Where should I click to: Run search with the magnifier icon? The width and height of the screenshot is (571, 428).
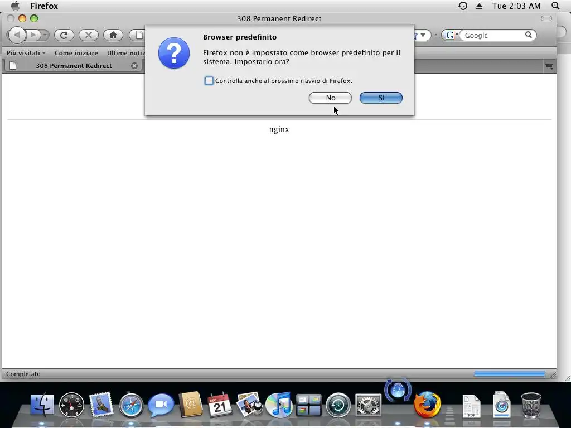[x=529, y=35]
